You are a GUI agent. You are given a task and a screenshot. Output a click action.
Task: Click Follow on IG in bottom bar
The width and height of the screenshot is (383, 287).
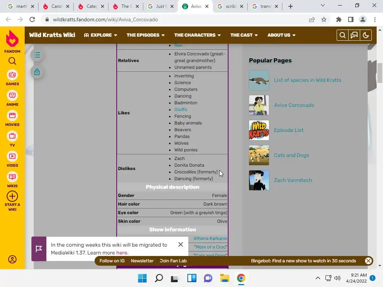[112, 260]
